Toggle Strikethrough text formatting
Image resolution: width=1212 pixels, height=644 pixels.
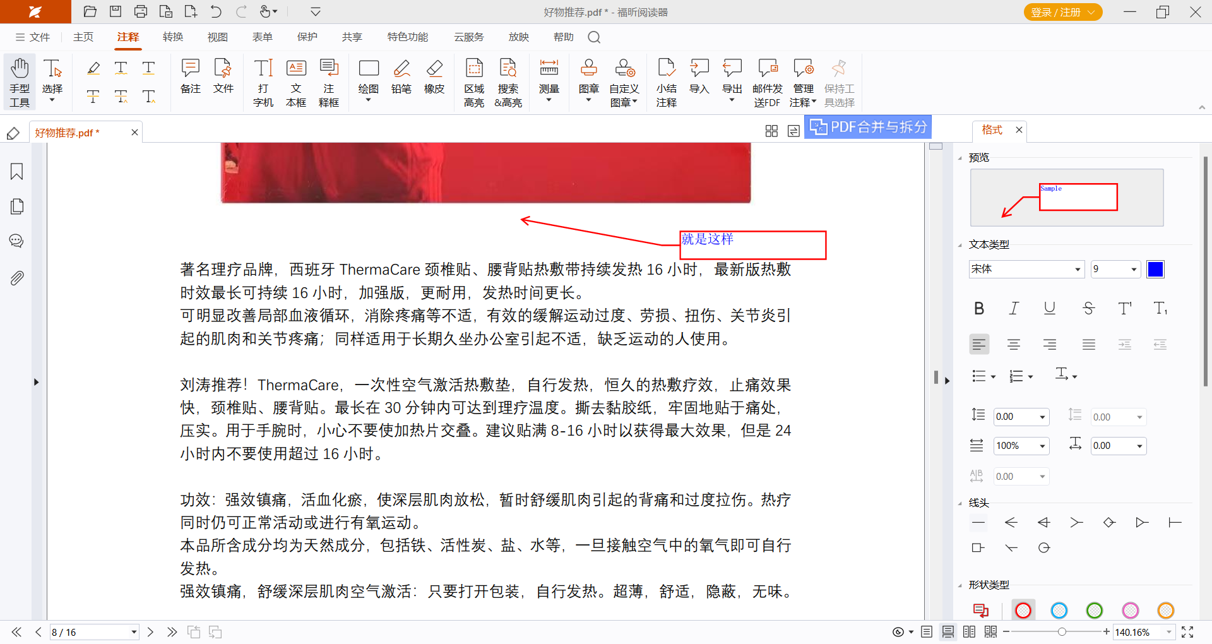click(1088, 308)
